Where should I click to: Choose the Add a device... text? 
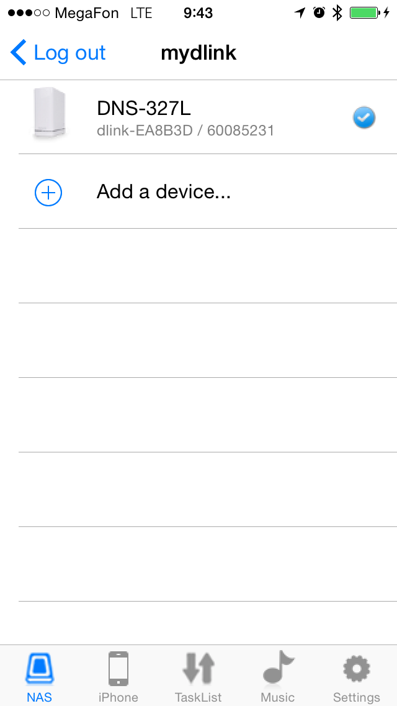[x=164, y=191]
